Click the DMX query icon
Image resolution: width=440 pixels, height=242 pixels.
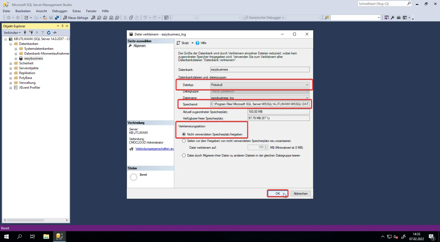[105, 18]
